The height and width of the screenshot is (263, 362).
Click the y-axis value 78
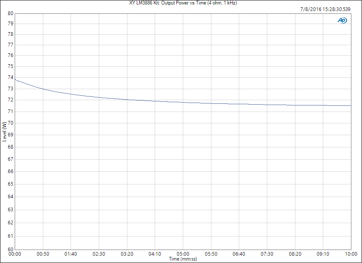point(10,34)
